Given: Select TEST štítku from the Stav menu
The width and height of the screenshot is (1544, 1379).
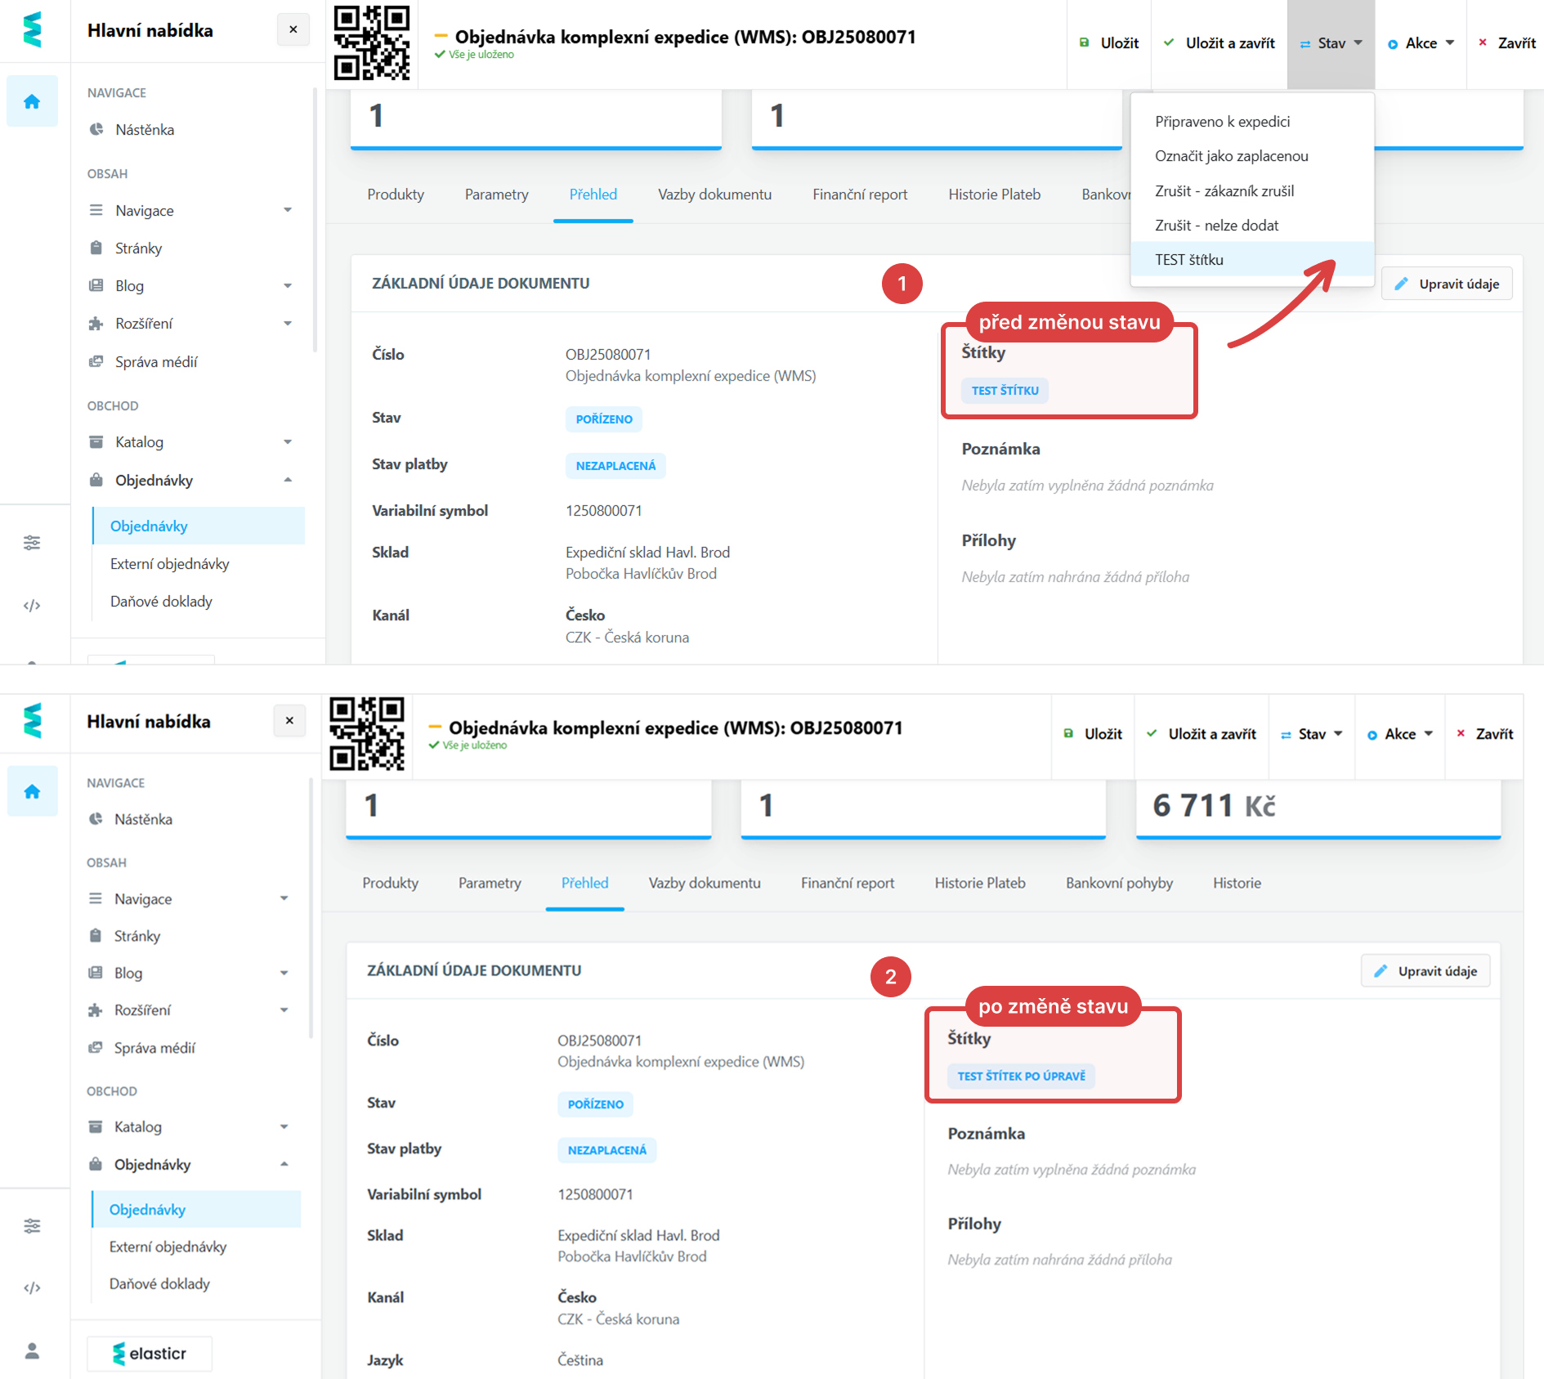Looking at the screenshot, I should tap(1188, 260).
